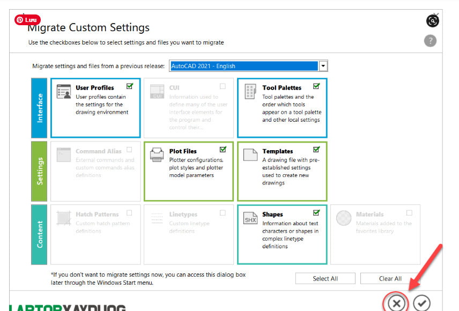Uncheck the Tool Palettes checkbox

coord(316,86)
